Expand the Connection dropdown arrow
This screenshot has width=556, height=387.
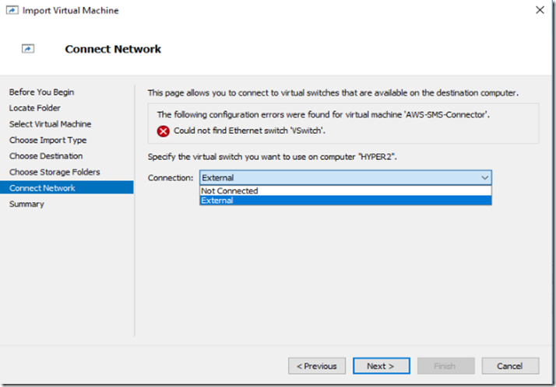pos(484,178)
